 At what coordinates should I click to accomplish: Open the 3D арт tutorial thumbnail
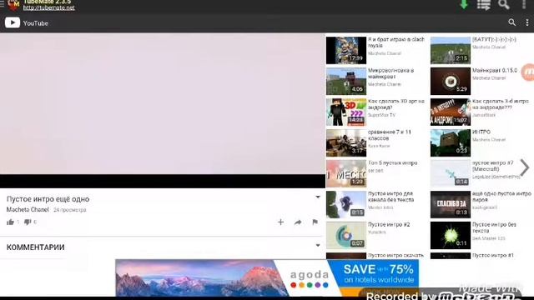pos(346,112)
